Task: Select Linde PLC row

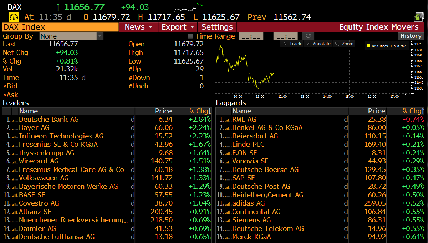Action: [x=320, y=145]
